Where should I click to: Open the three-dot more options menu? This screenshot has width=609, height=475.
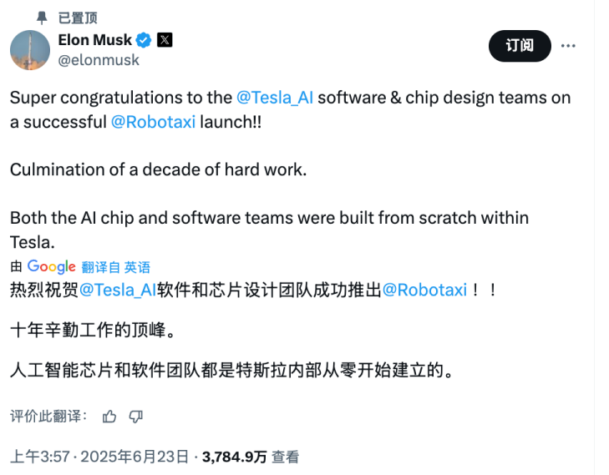(568, 46)
